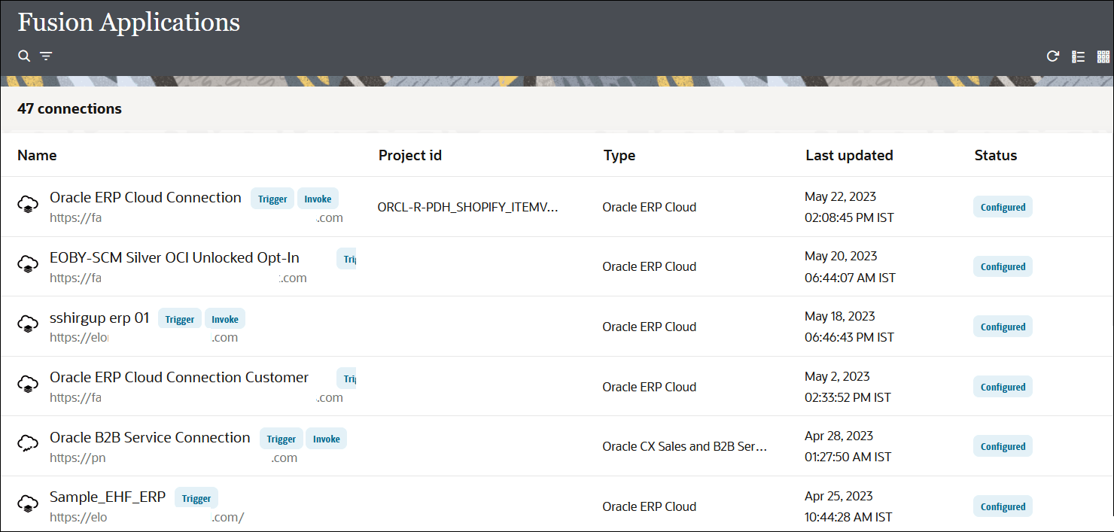Viewport: 1114px width, 532px height.
Task: Click Trigger badge of Oracle ERP Cloud Connection
Action: tap(272, 199)
